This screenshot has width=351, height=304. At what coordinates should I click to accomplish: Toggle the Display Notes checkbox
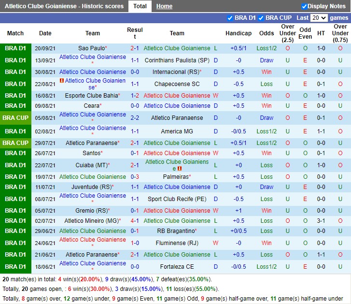tap(304, 6)
